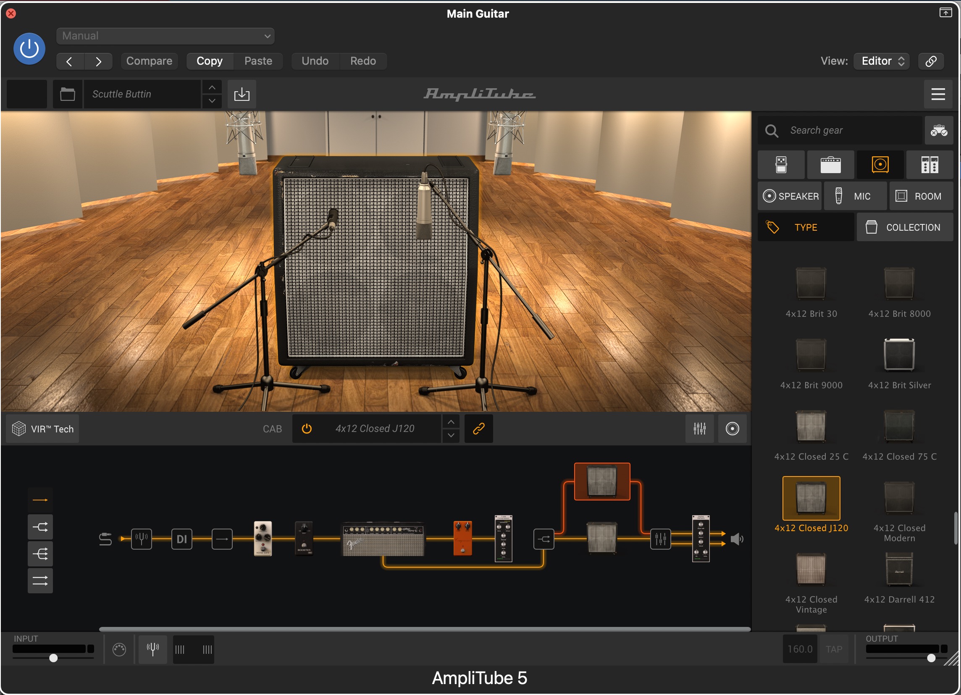The height and width of the screenshot is (695, 961).
Task: Select the amp gear category
Action: (x=831, y=165)
